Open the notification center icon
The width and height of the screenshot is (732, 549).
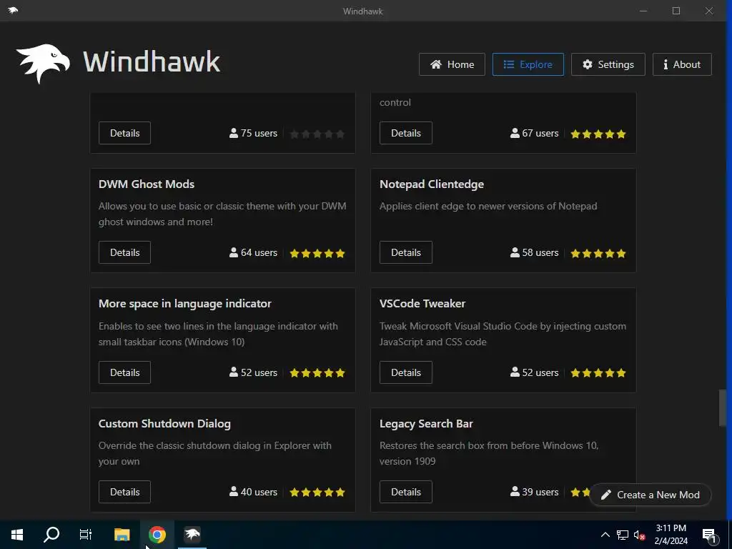click(709, 535)
